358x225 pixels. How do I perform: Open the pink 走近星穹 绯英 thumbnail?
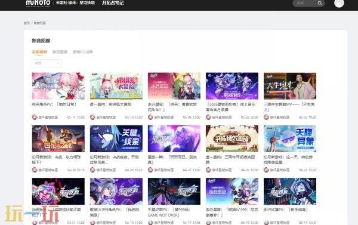pos(174,86)
